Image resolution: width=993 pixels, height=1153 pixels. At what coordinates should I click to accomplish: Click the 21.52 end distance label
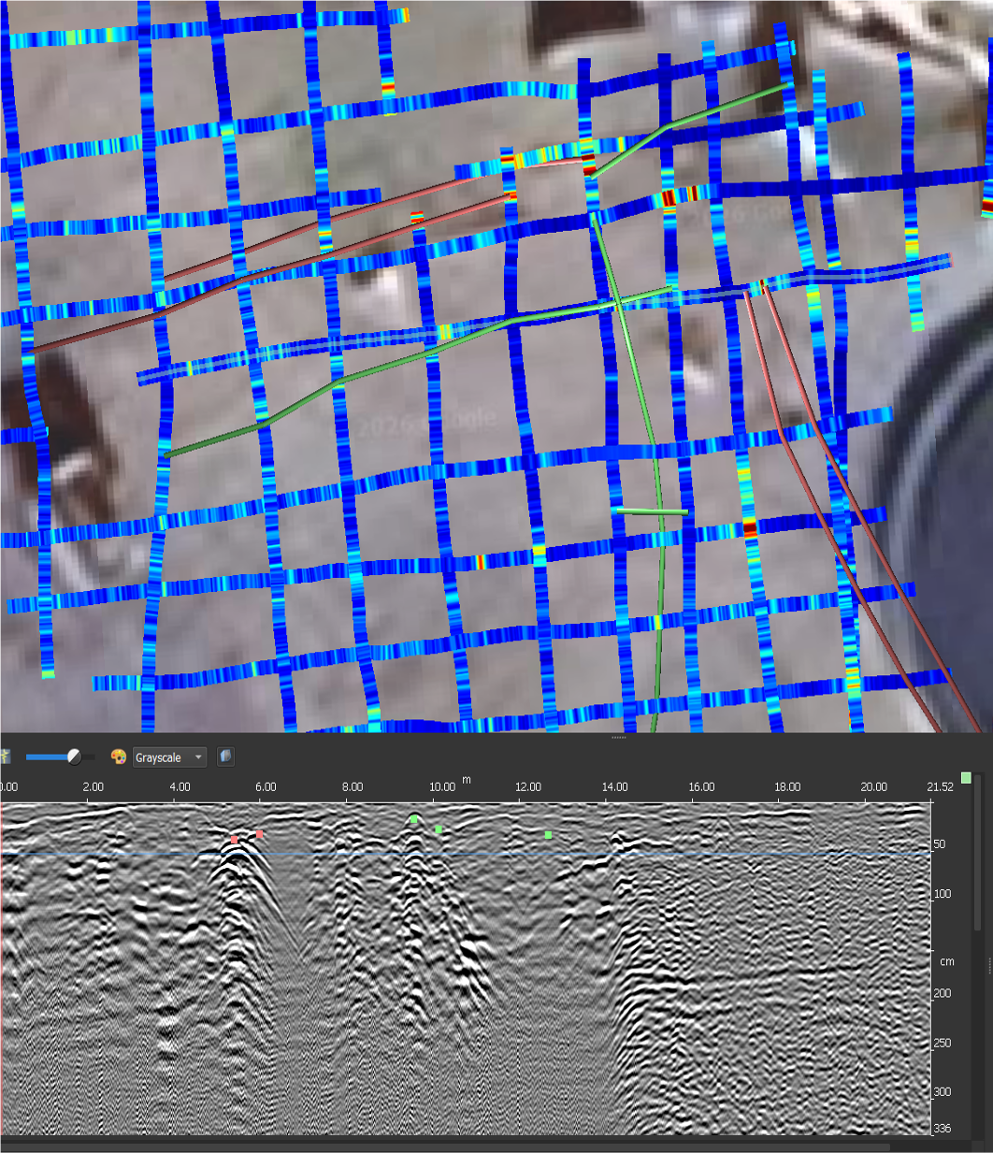click(940, 786)
